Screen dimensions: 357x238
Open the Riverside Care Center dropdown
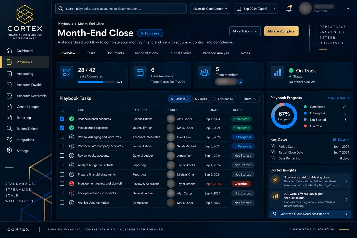pyautogui.click(x=210, y=9)
